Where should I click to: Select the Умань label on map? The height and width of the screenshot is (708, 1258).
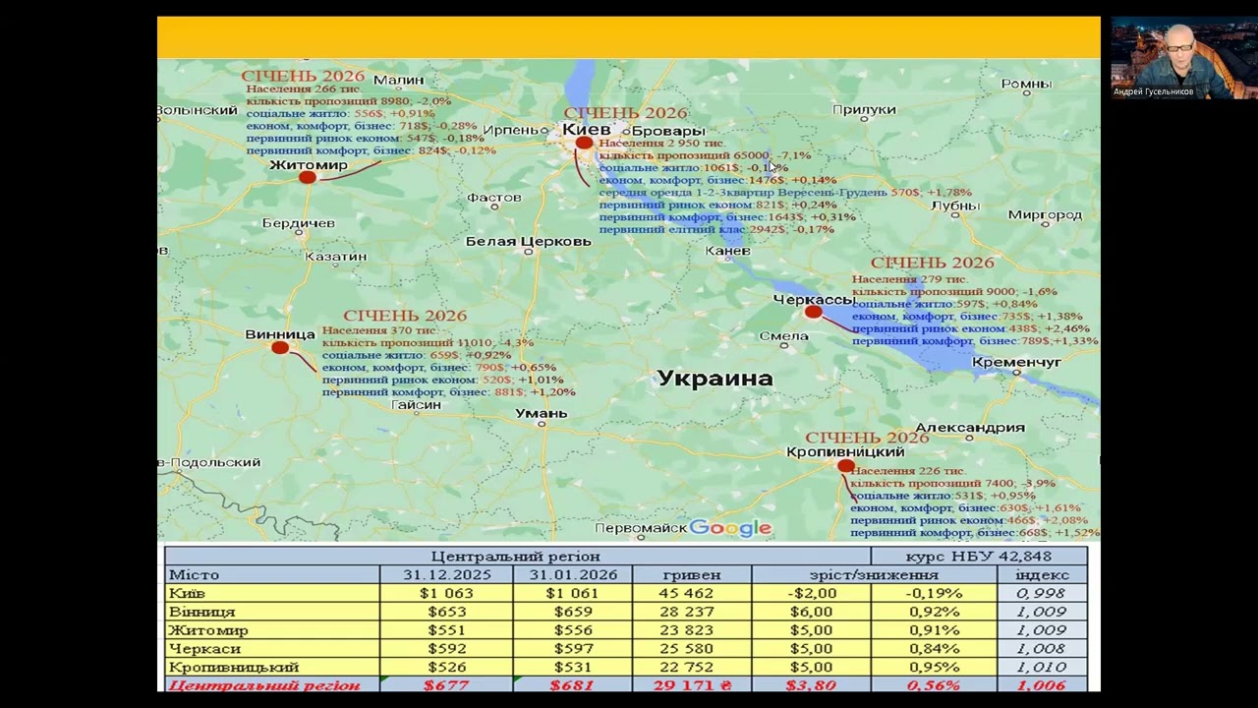pos(542,413)
